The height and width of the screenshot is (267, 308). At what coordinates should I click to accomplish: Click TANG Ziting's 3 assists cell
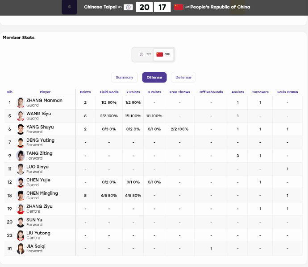(x=237, y=156)
